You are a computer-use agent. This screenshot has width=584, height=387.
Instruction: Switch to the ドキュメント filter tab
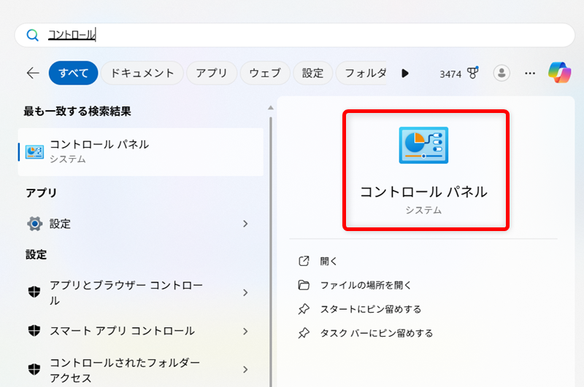pos(142,73)
